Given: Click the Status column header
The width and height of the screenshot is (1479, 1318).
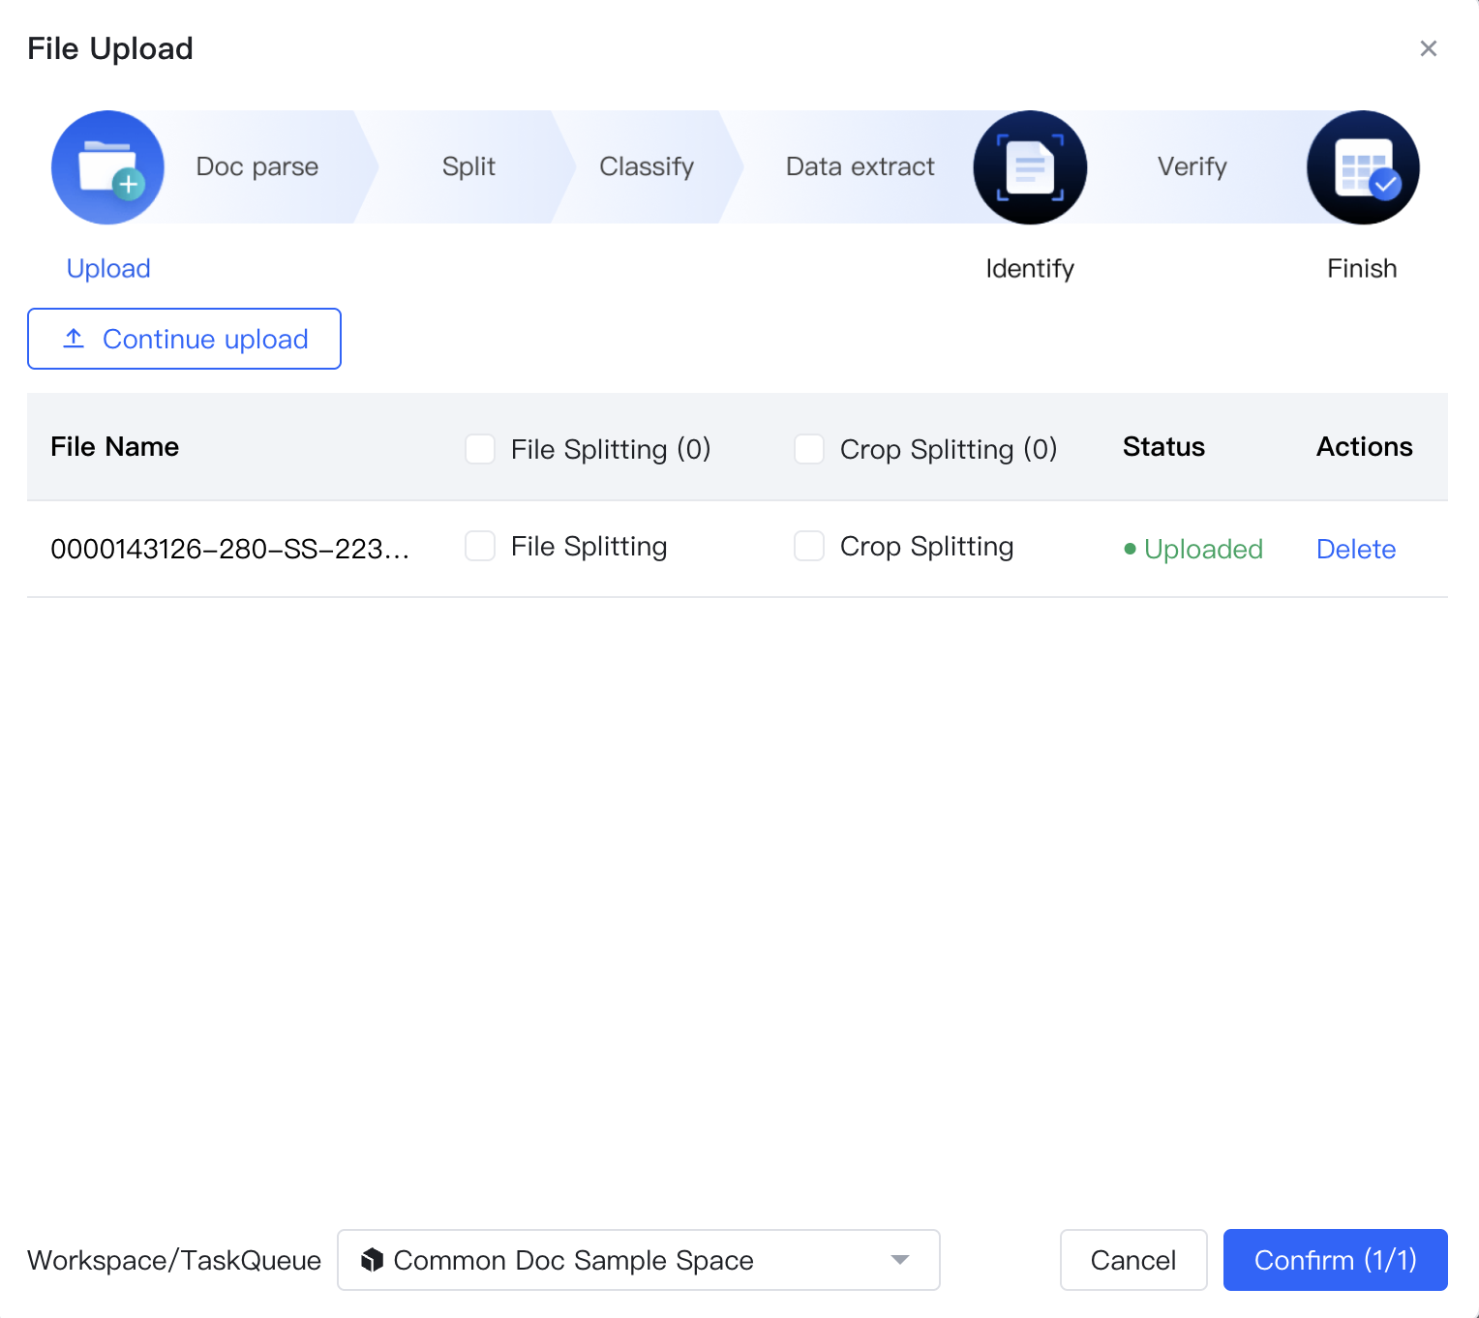Looking at the screenshot, I should (x=1163, y=446).
